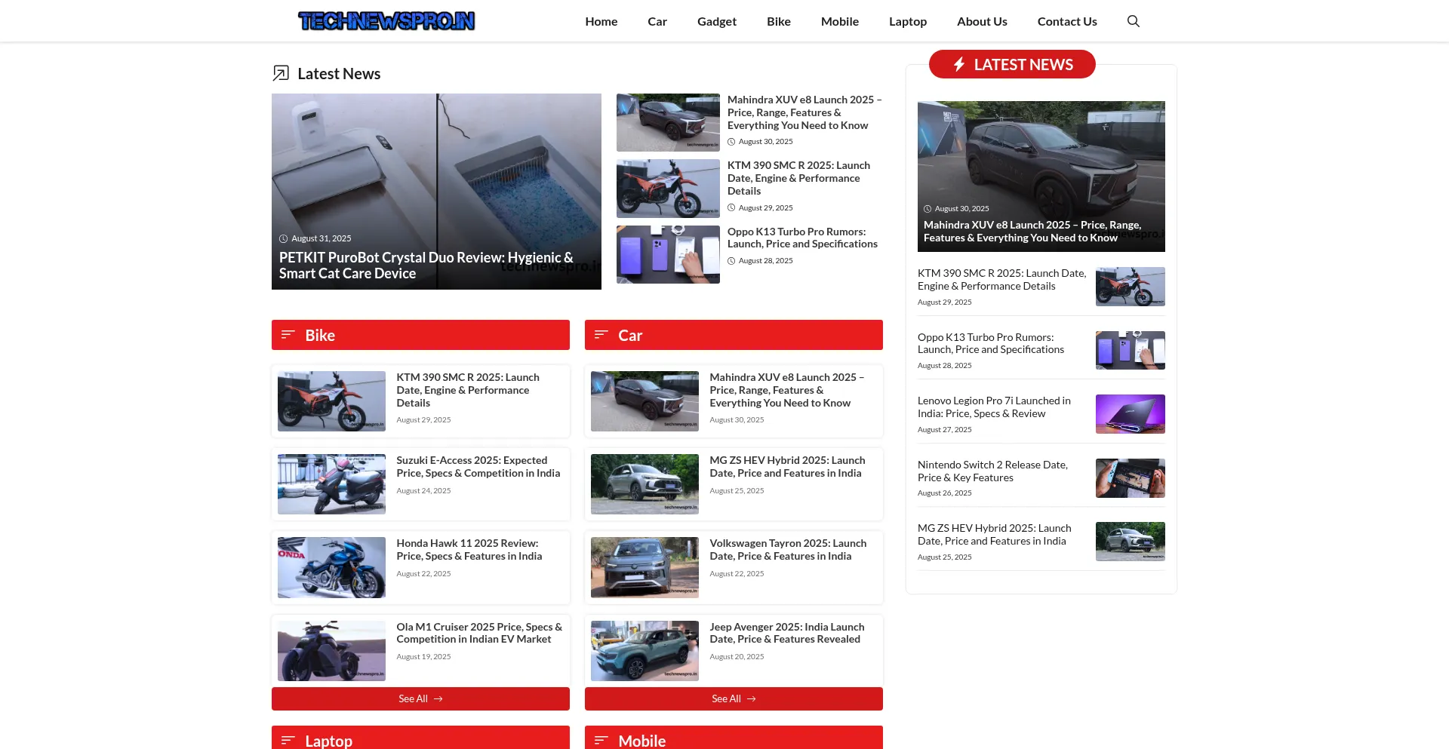Image resolution: width=1449 pixels, height=749 pixels.
Task: Open the Laptop menu item
Action: point(908,21)
